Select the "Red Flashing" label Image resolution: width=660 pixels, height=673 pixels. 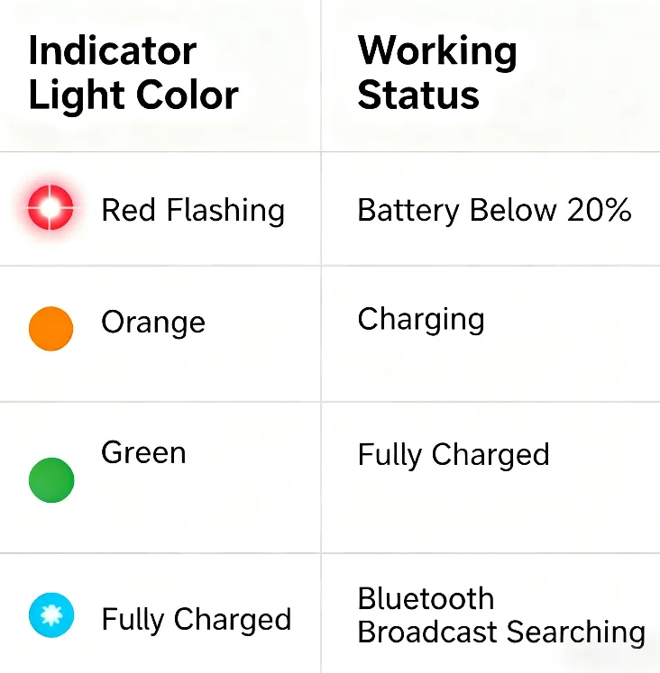tap(193, 210)
